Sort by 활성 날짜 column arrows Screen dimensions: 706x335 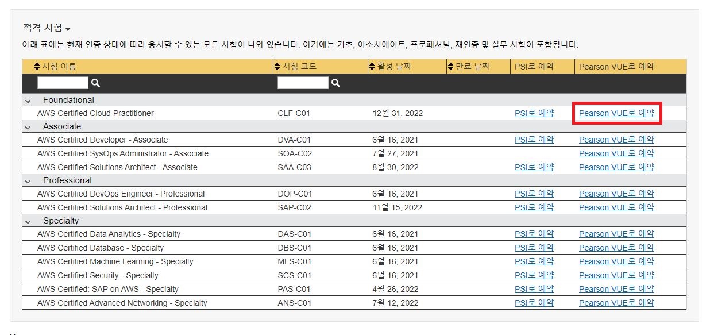click(x=372, y=67)
